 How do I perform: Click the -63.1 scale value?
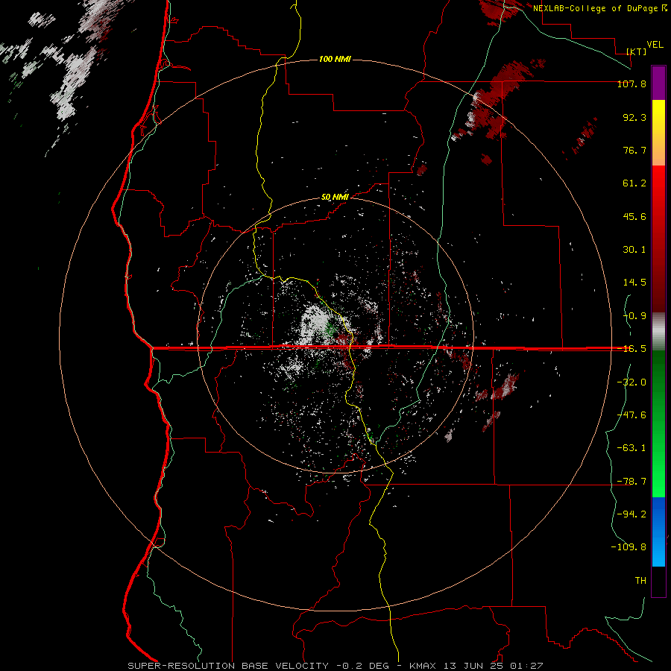click(631, 448)
